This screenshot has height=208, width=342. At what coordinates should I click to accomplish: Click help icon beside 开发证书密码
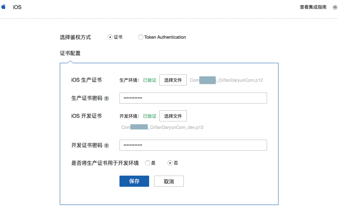pyautogui.click(x=106, y=146)
